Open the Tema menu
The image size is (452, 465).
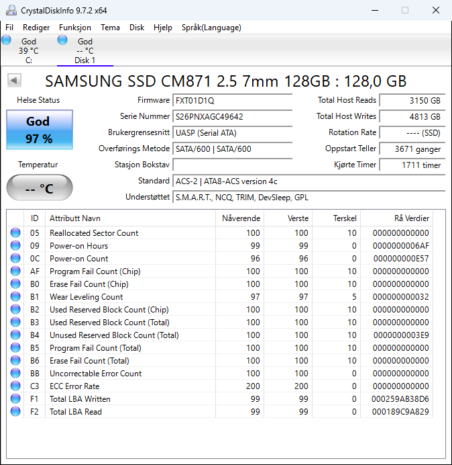110,28
